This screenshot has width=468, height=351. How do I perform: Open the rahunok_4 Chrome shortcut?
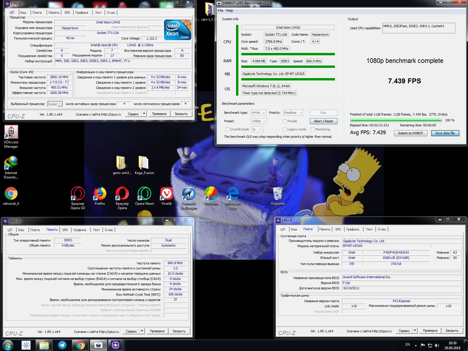[x=11, y=196]
